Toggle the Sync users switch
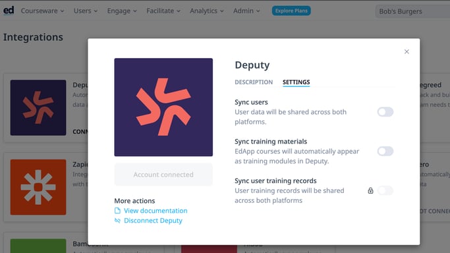450x253 pixels. (385, 112)
